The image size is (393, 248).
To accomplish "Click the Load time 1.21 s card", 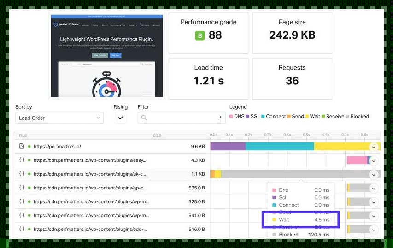I will point(209,79).
